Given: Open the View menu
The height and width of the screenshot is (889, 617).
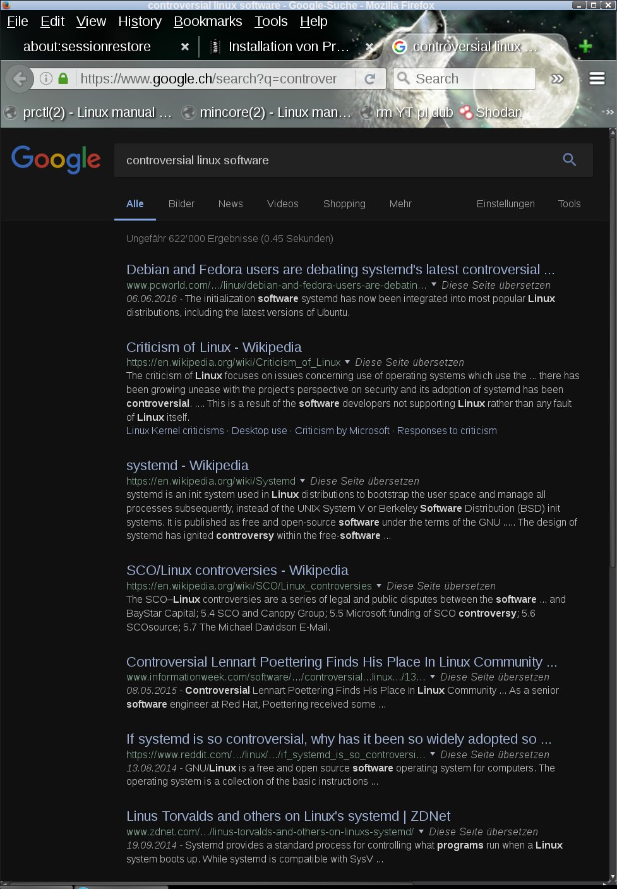Looking at the screenshot, I should (91, 21).
